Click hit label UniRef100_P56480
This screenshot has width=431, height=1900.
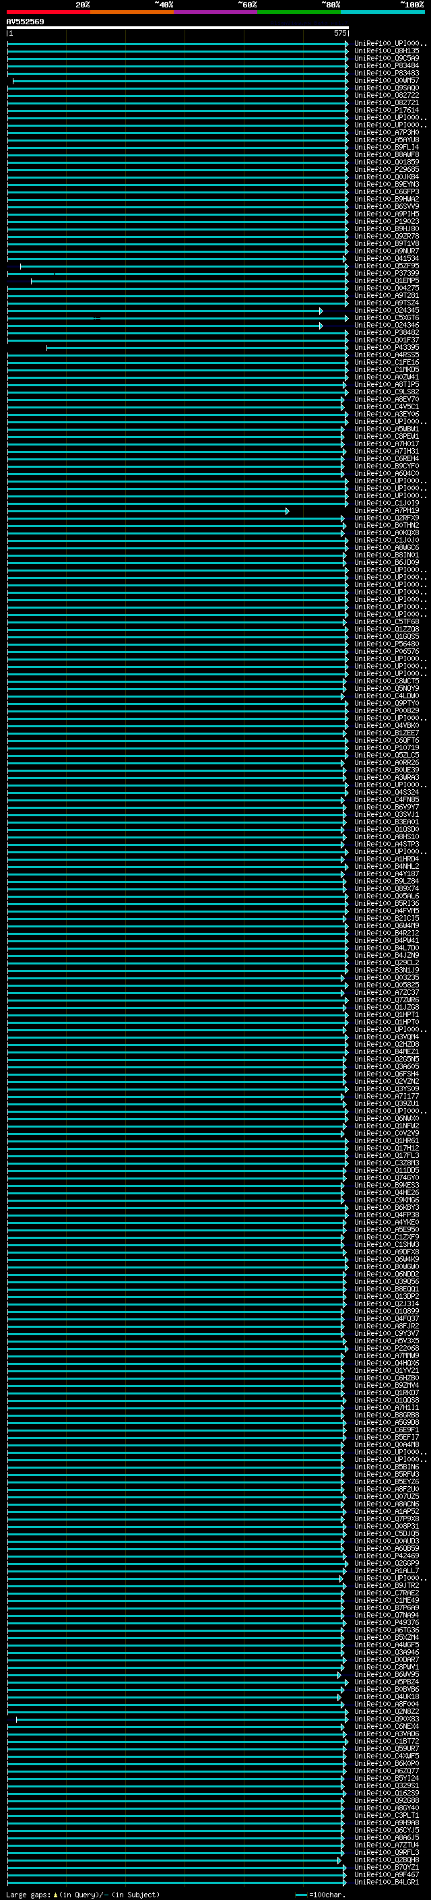point(387,644)
